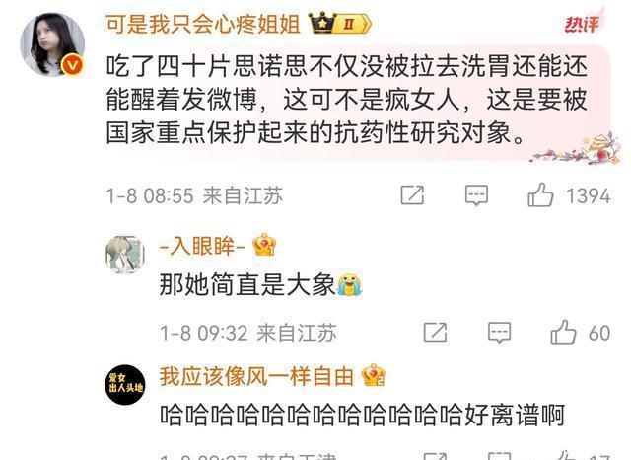The height and width of the screenshot is (460, 631).
Task: Tap the like count 60
Action: click(x=599, y=333)
